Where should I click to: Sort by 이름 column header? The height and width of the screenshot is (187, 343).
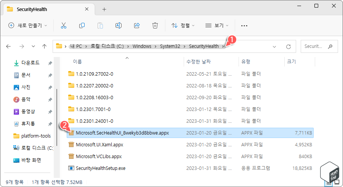tap(77, 62)
